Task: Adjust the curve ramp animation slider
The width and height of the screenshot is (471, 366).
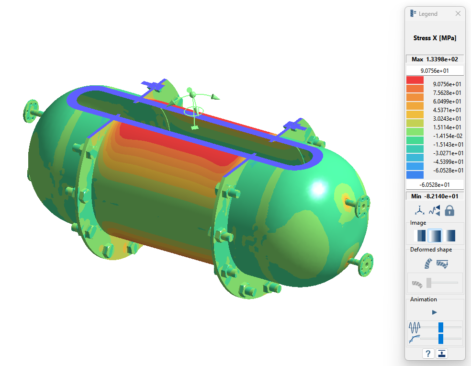Action: (441, 339)
